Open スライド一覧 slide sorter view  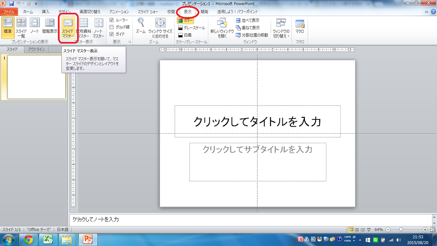pyautogui.click(x=21, y=27)
